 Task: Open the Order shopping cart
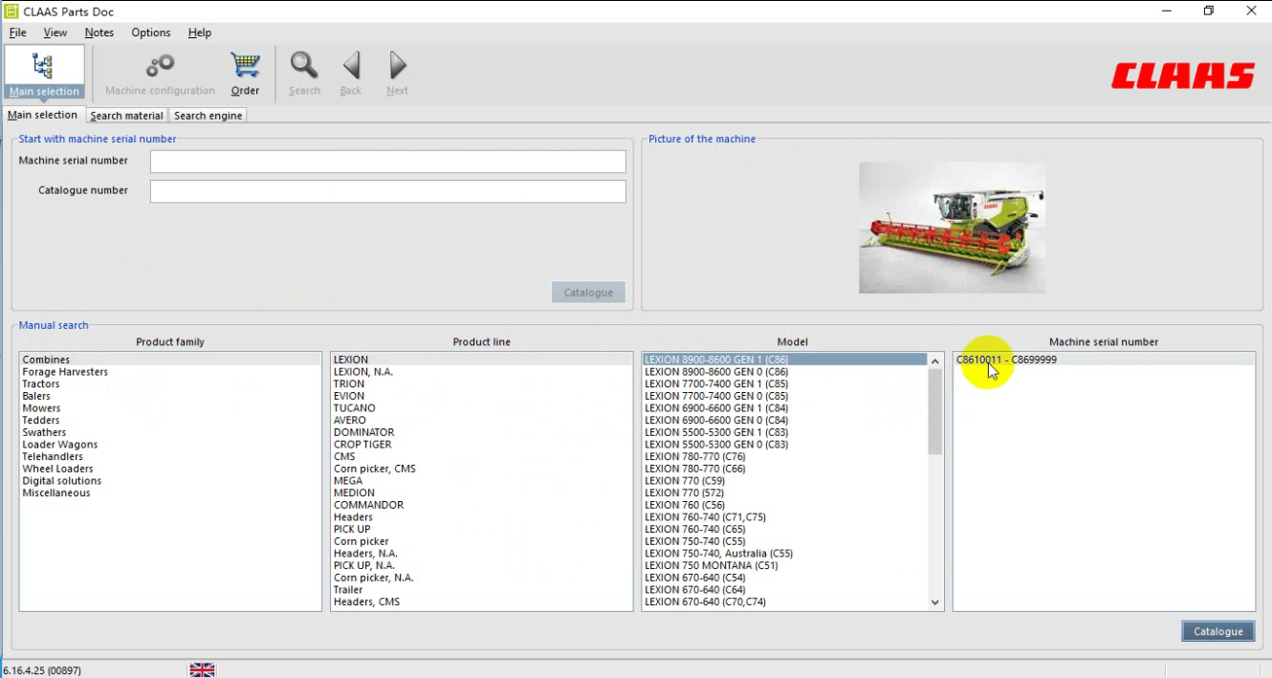(x=245, y=74)
